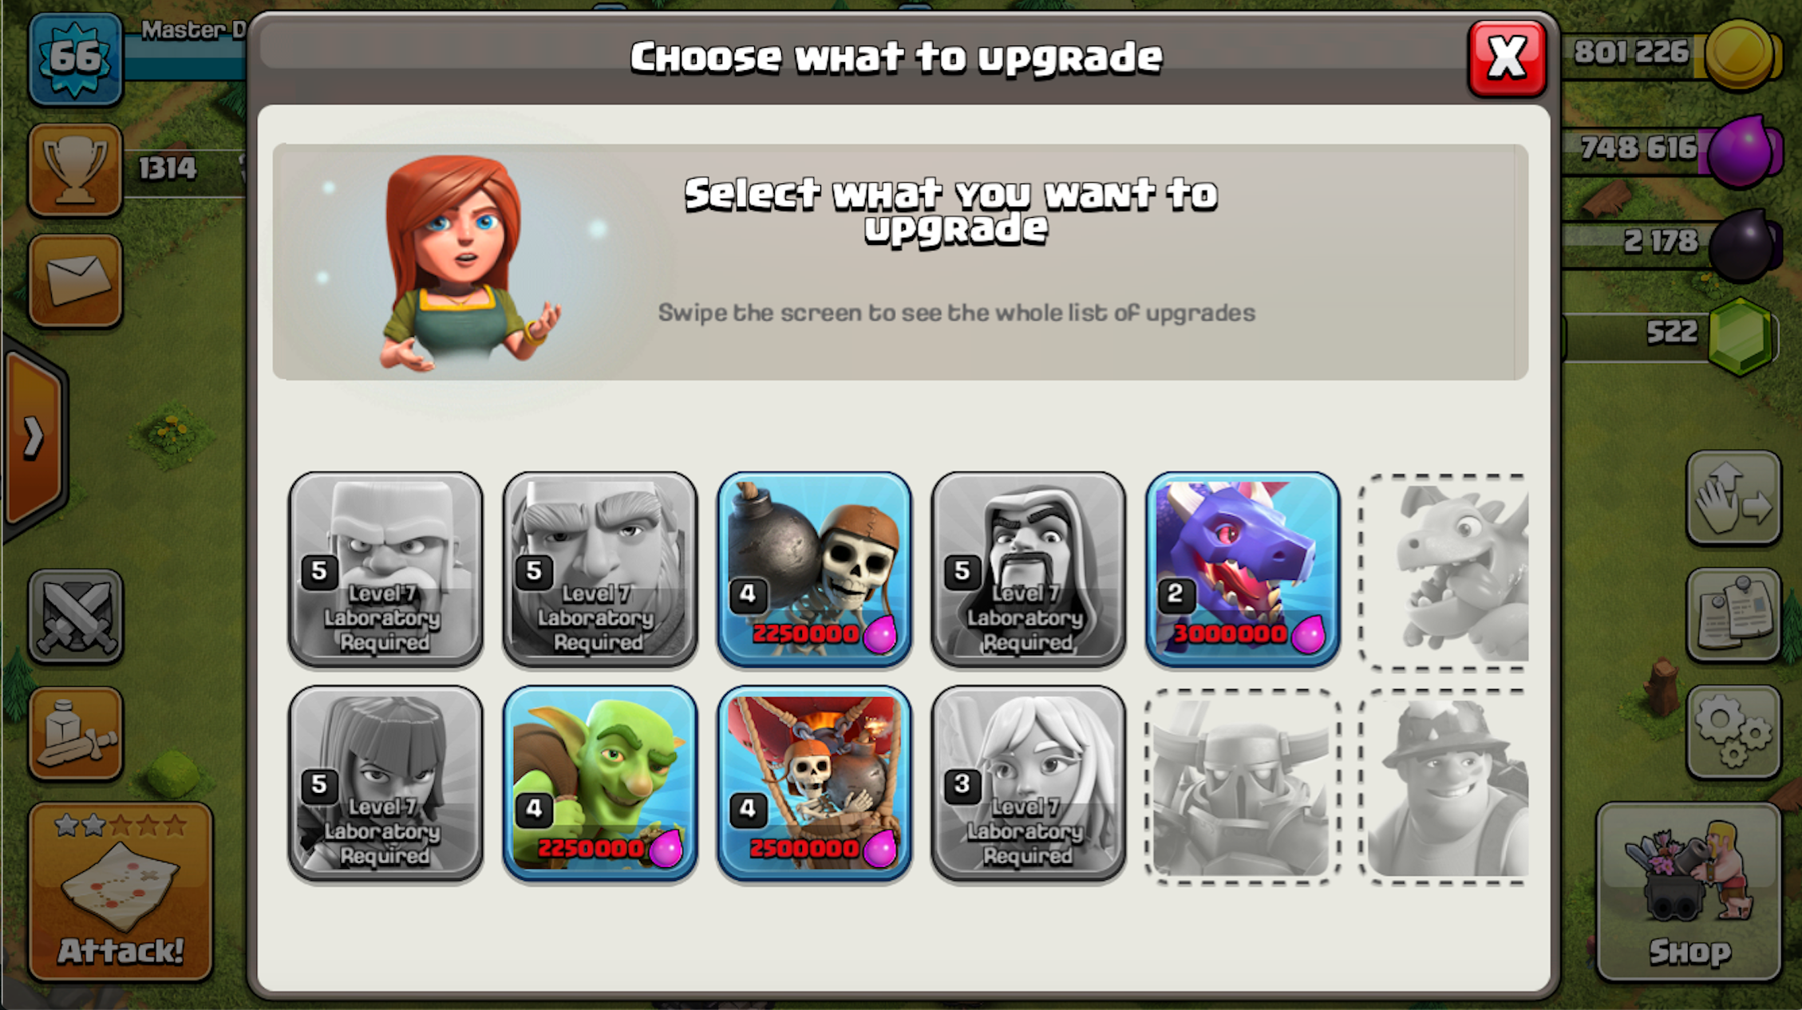The height and width of the screenshot is (1010, 1802).
Task: Tap the Attack! map button
Action: tap(121, 891)
